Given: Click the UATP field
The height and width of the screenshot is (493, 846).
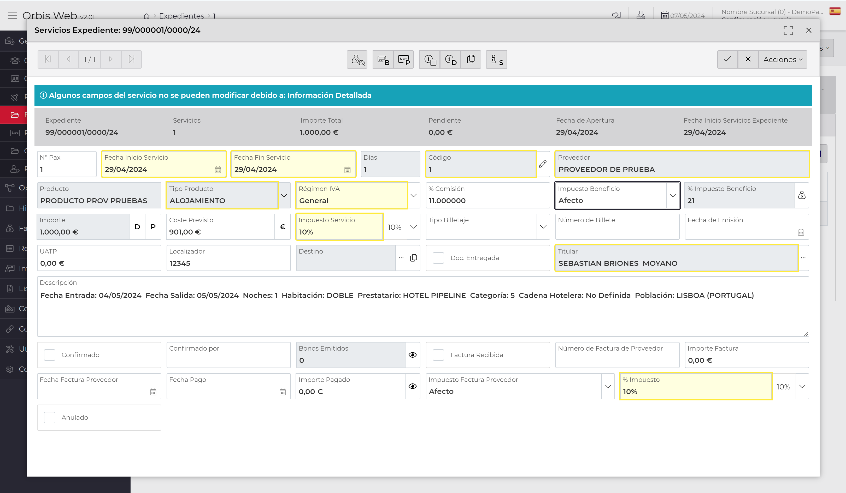Looking at the screenshot, I should 99,258.
